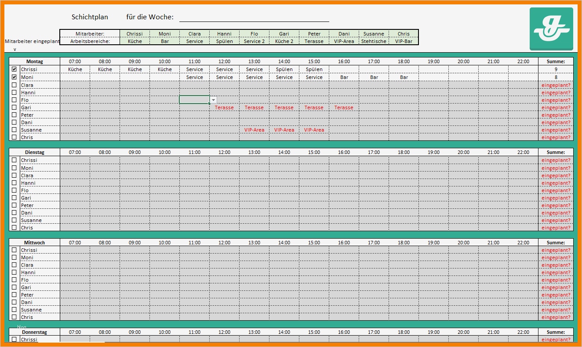This screenshot has height=347, width=582.
Task: Select Gari's Terasse entry at 12:00
Action: tap(224, 107)
